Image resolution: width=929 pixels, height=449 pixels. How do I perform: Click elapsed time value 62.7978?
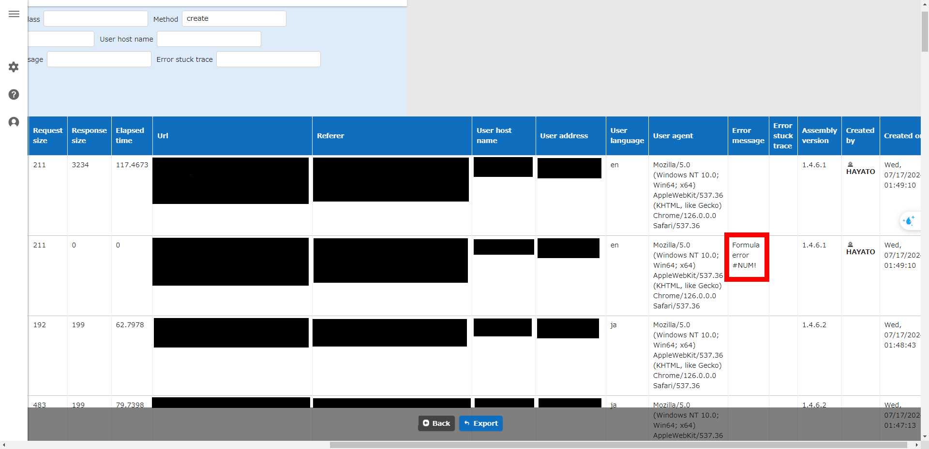click(130, 325)
